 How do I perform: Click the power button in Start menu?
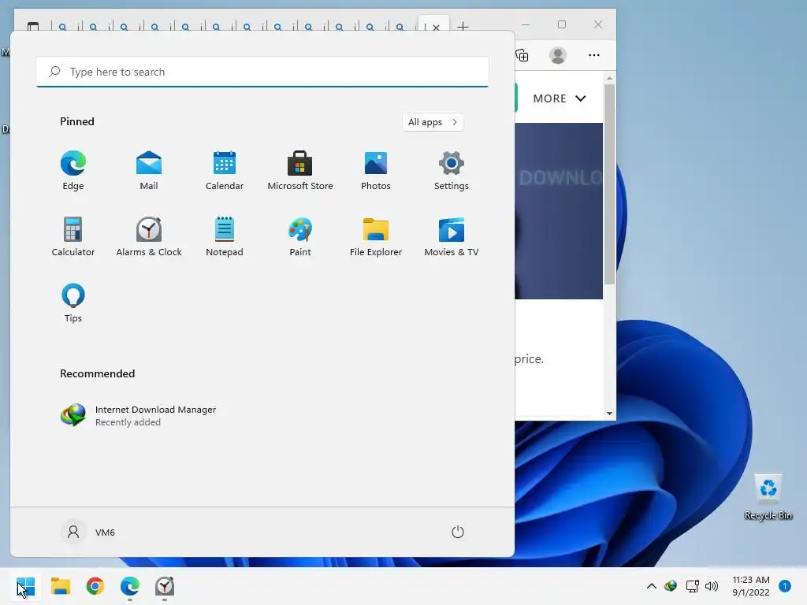point(458,532)
